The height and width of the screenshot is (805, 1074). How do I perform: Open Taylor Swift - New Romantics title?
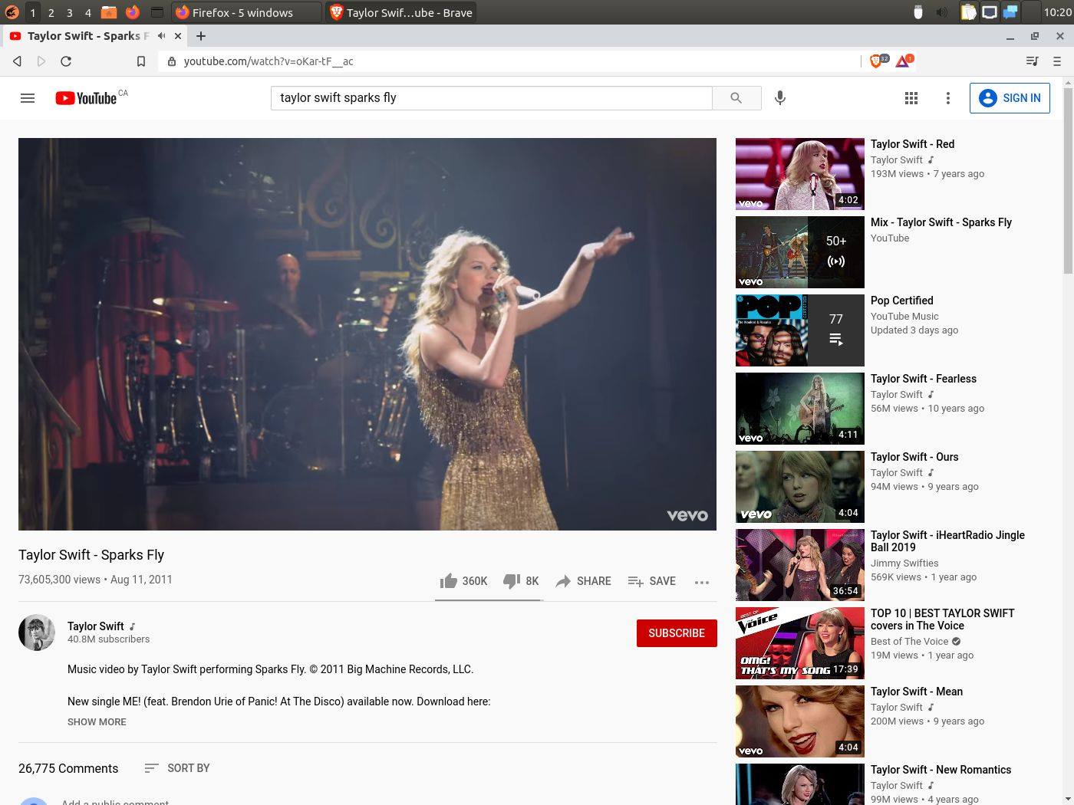[941, 770]
